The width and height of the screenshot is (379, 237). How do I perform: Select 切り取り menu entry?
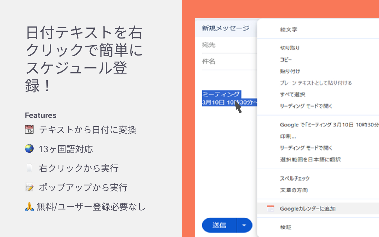[290, 48]
